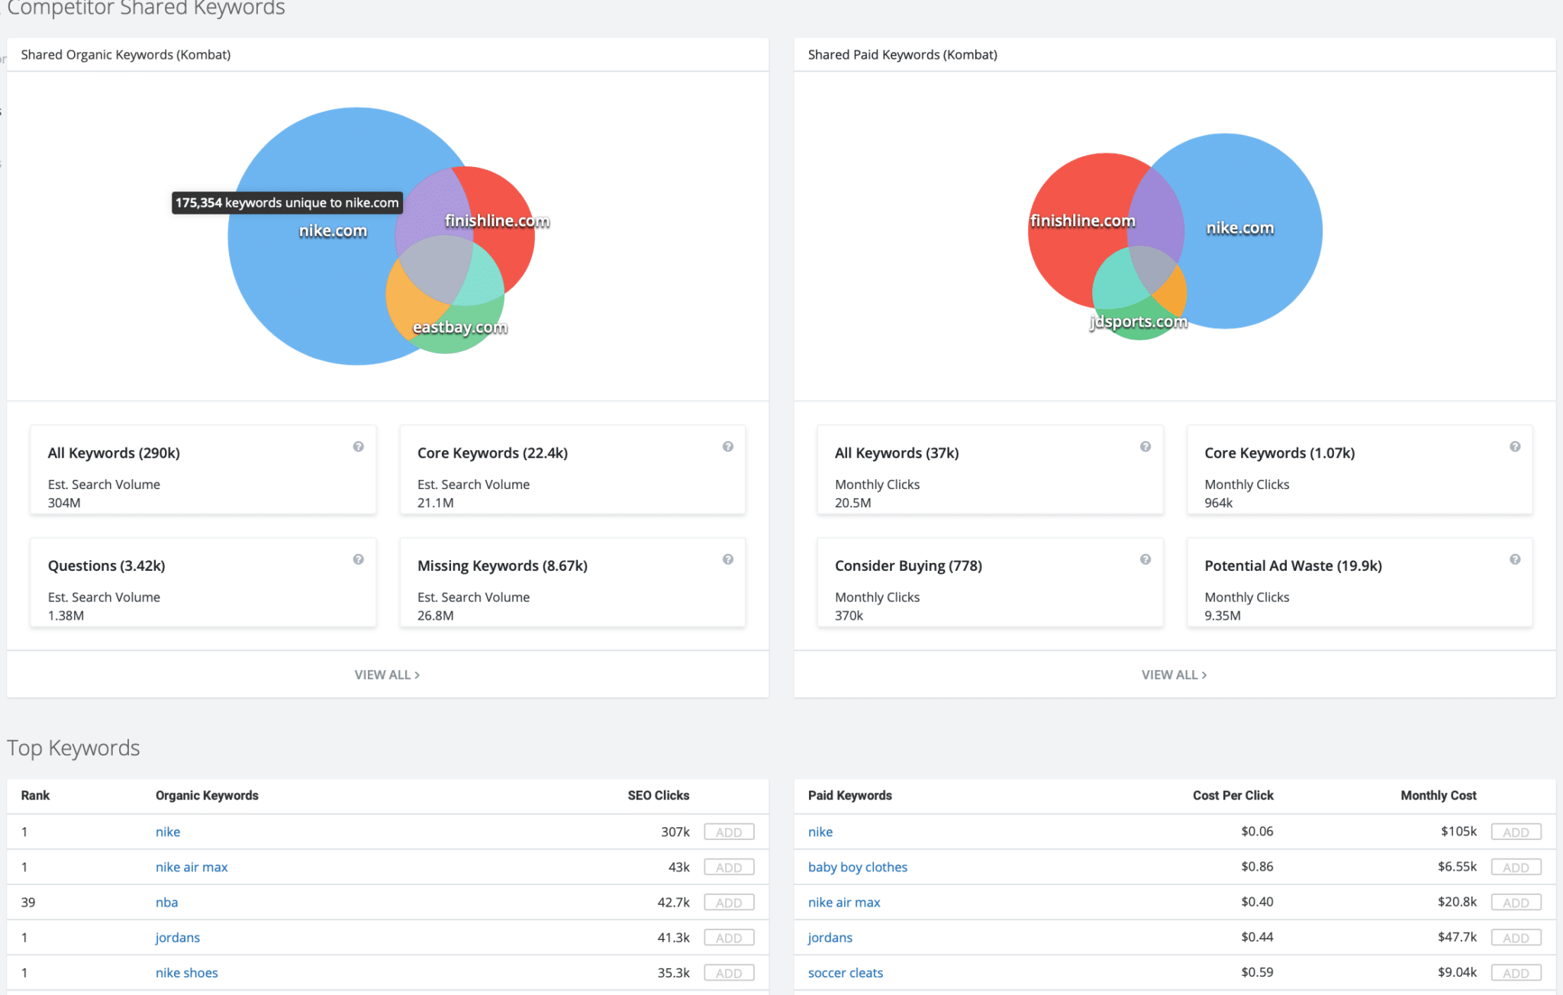Open the Core Keywords (22.4k) card
Image resolution: width=1563 pixels, height=995 pixels.
click(572, 470)
